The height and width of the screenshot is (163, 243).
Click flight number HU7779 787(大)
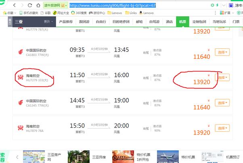[x=37, y=29]
